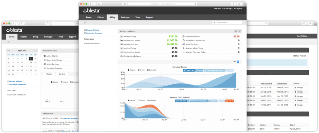Click the Active Services gears icon in Billing

pyautogui.click(x=184, y=44)
